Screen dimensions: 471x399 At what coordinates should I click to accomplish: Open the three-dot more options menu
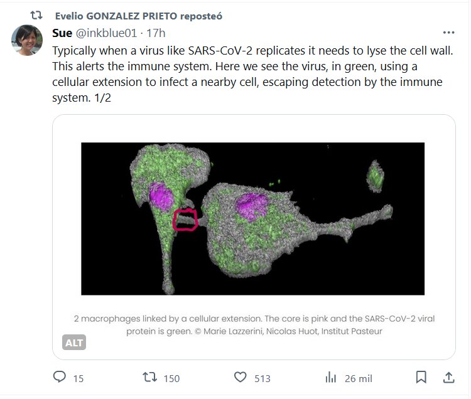pos(448,33)
